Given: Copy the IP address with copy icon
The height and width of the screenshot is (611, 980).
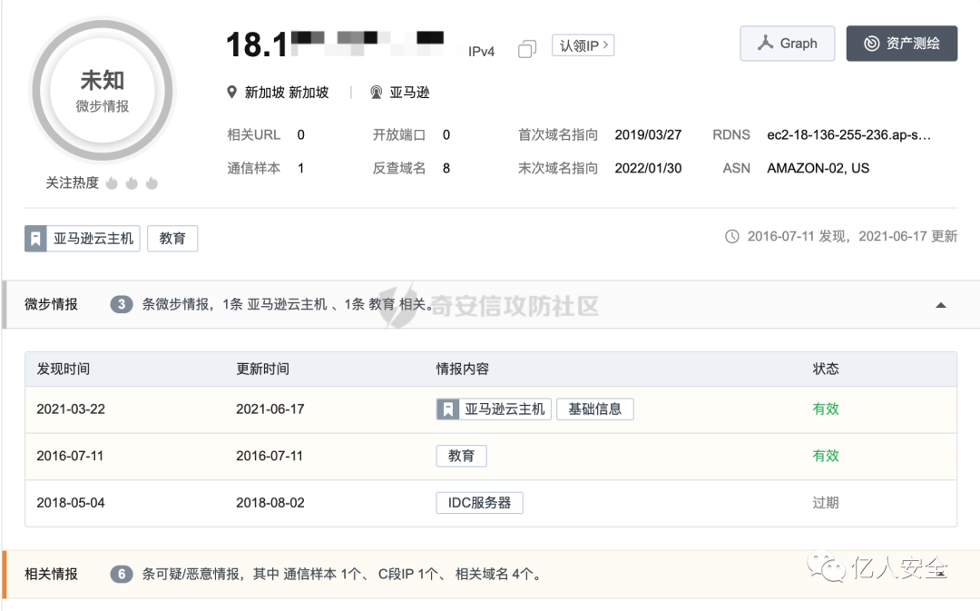Looking at the screenshot, I should click(x=527, y=49).
